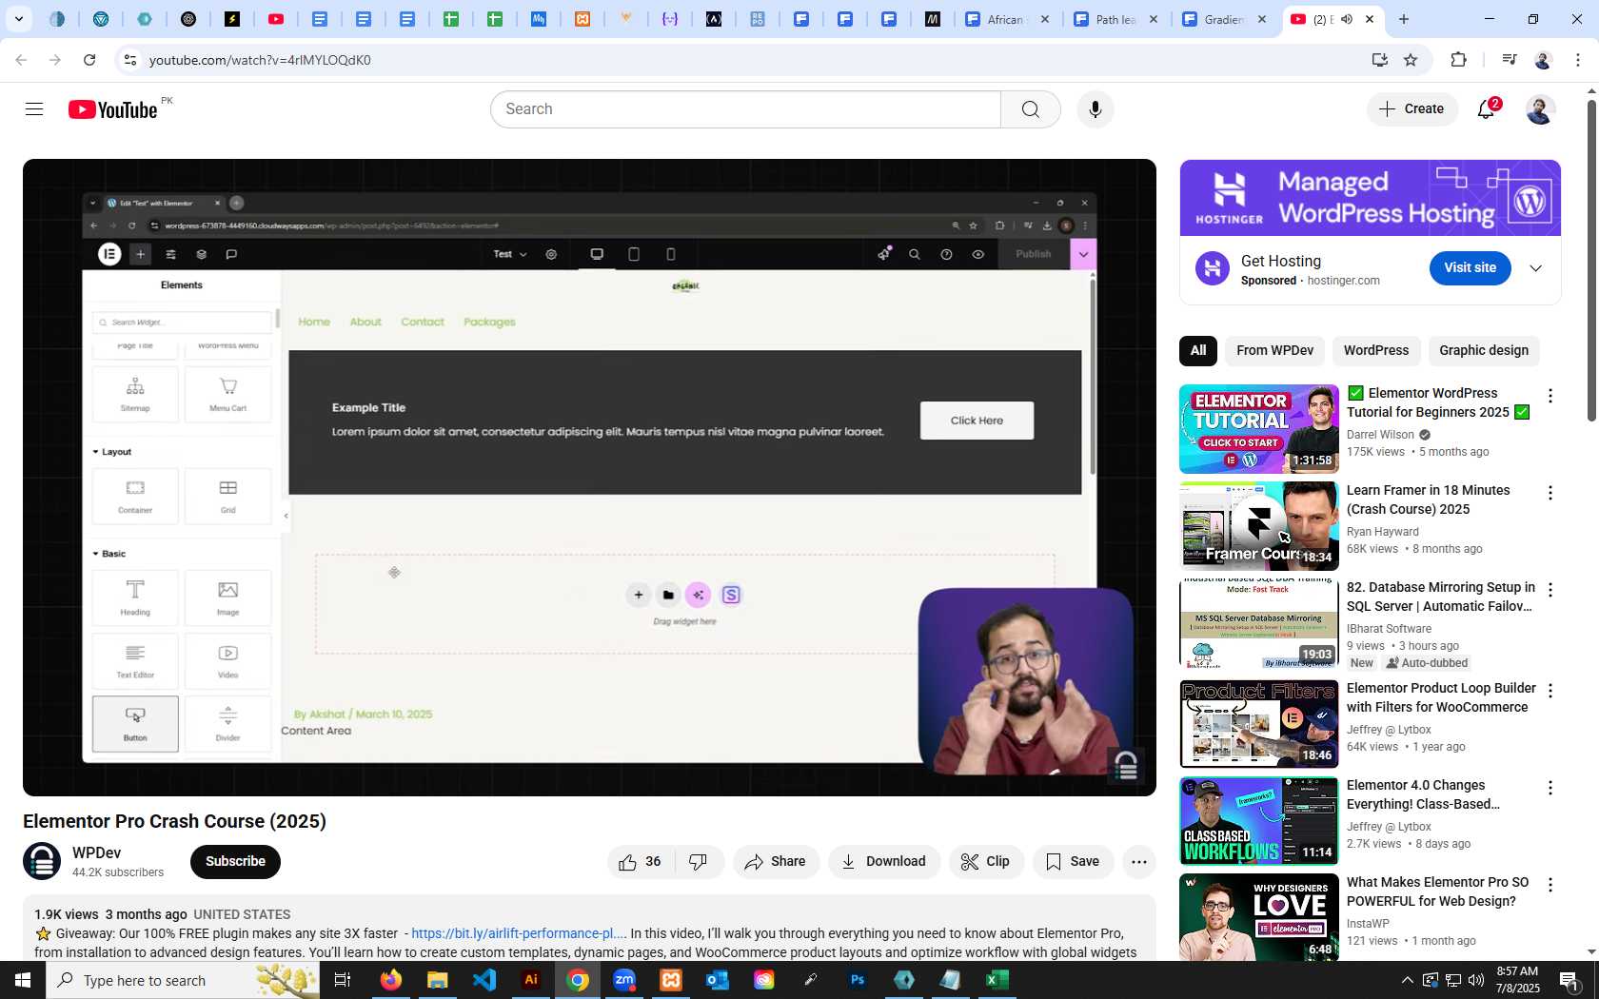Screen dimensions: 1599x999
Task: Open options for Elementor 4.0 Changes video
Action: [x=1550, y=788]
